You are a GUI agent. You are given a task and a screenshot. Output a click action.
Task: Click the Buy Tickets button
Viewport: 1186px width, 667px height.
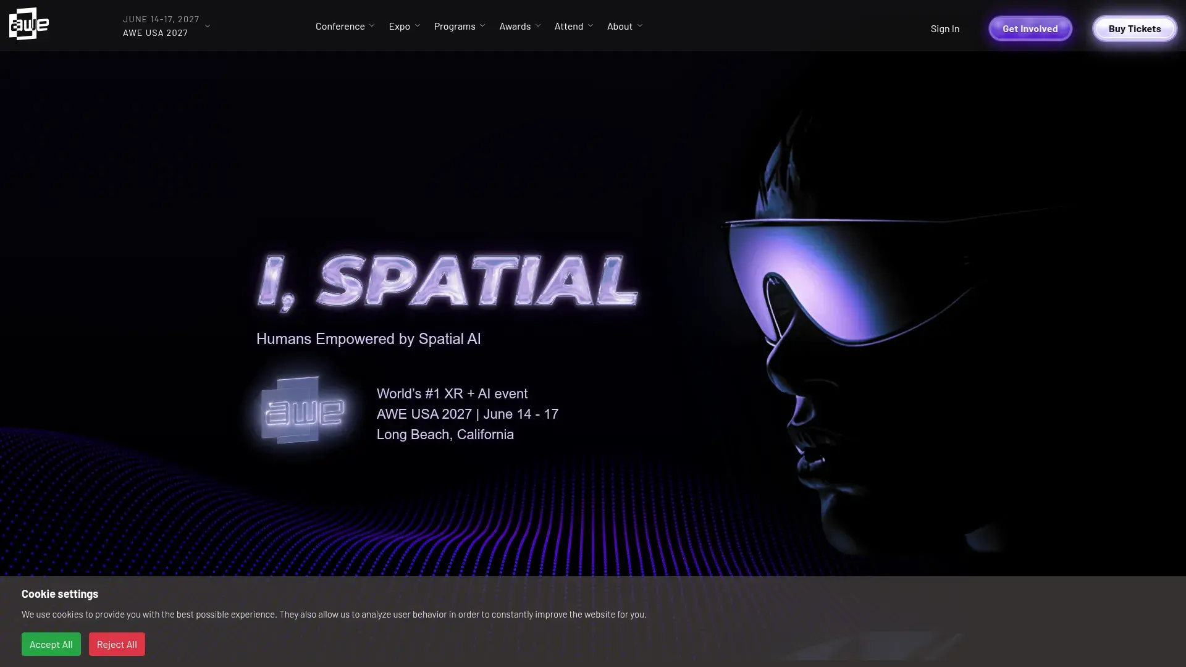click(1134, 28)
